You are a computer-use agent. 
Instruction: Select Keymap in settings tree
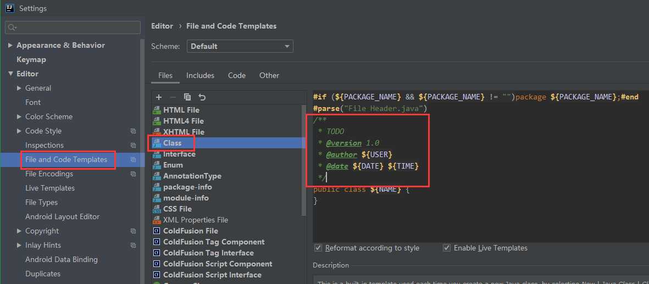tap(31, 60)
